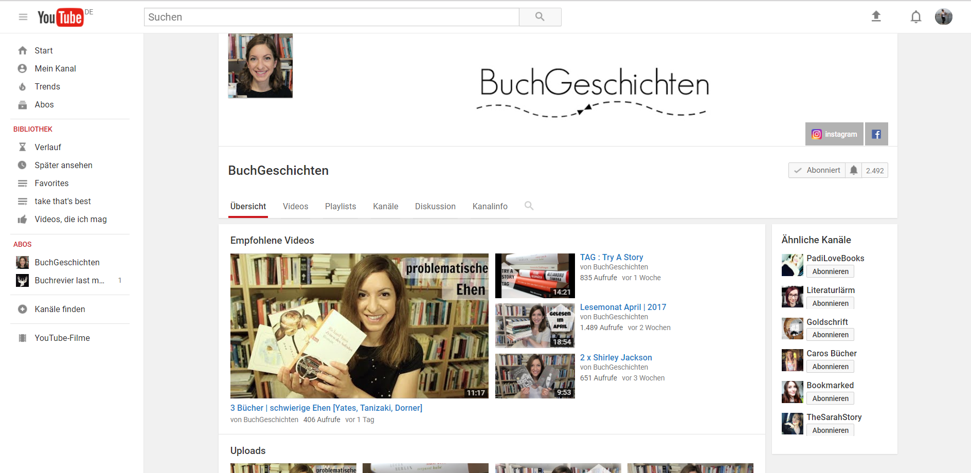Subscribe to PadiLoveBooks
The image size is (971, 473).
tap(830, 271)
